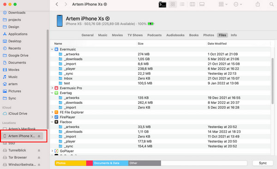This screenshot has width=277, height=169.
Task: Switch to gallery view
Action: coord(202,4)
